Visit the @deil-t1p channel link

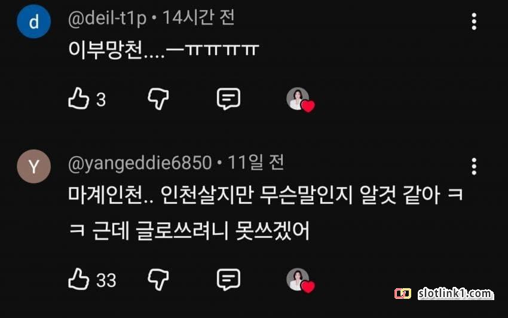coord(107,18)
